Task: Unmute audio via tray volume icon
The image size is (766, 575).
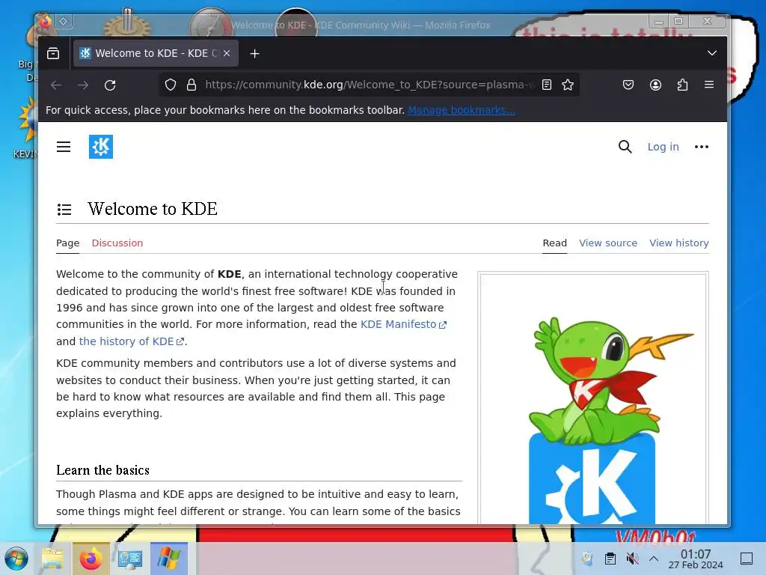Action: (x=632, y=559)
